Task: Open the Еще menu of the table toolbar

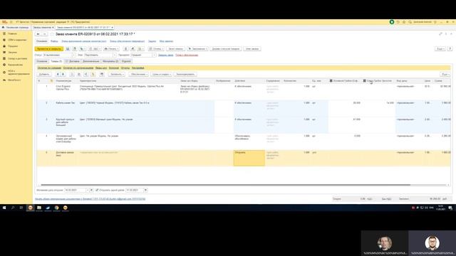Action: coord(445,75)
